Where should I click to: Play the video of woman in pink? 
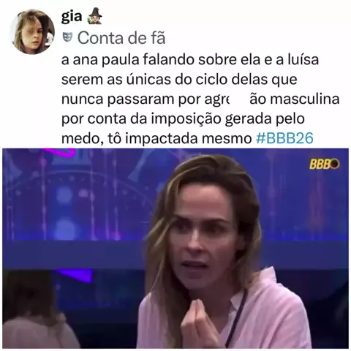point(175,248)
